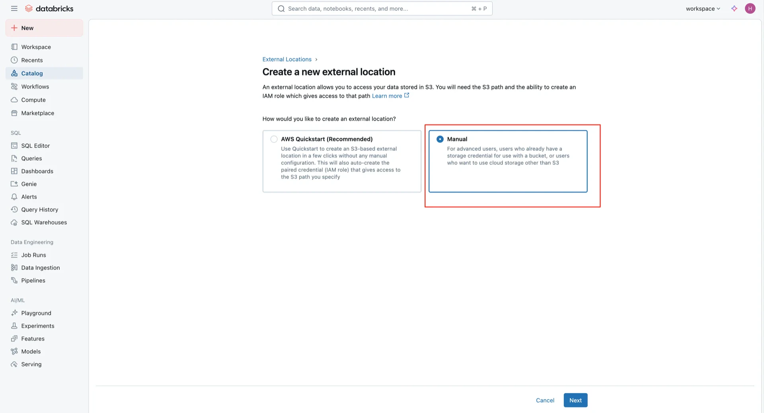764x413 pixels.
Task: Click the Experiments flask icon
Action: [14, 326]
